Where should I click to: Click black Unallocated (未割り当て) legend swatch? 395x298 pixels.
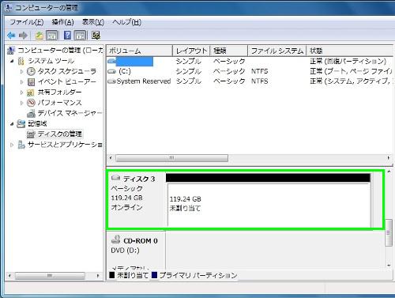[x=111, y=275]
